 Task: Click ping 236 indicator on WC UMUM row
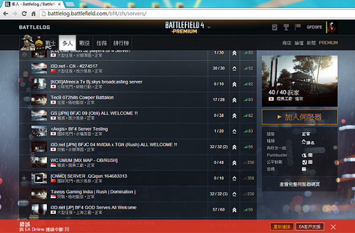(x=248, y=163)
